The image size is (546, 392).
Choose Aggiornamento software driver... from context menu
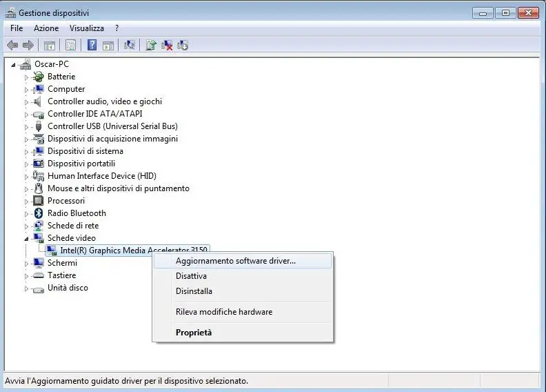tap(243, 261)
